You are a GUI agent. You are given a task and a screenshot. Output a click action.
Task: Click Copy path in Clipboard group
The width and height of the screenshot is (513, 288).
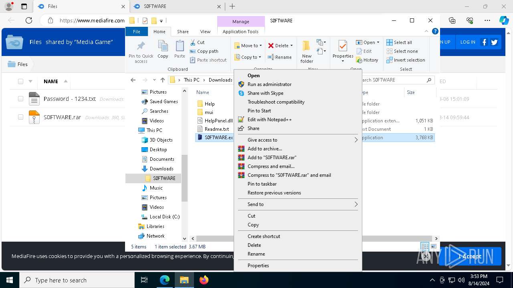(x=204, y=51)
